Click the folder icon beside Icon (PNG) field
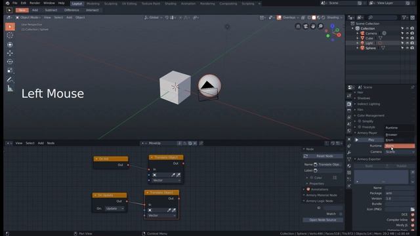420x236 pixels. point(413,209)
